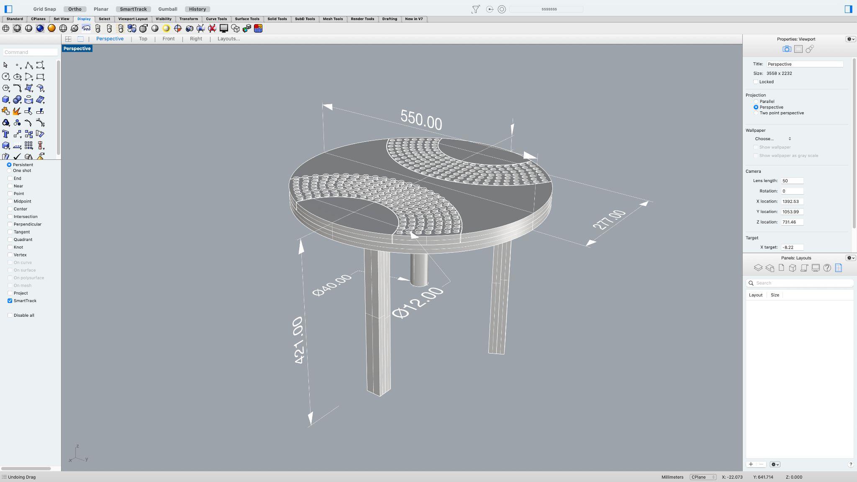Click the camera icon in Properties panel
Viewport: 857px width, 482px height.
tap(787, 49)
